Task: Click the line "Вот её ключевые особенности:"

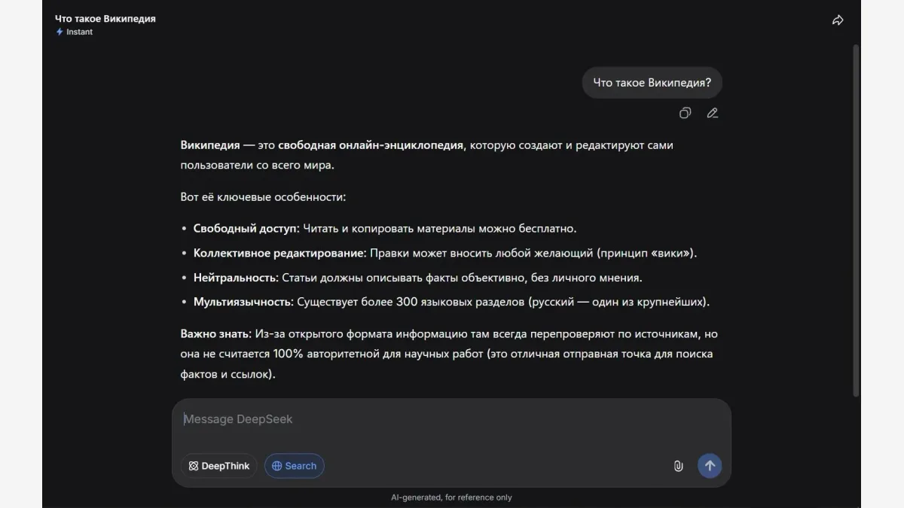Action: click(263, 197)
